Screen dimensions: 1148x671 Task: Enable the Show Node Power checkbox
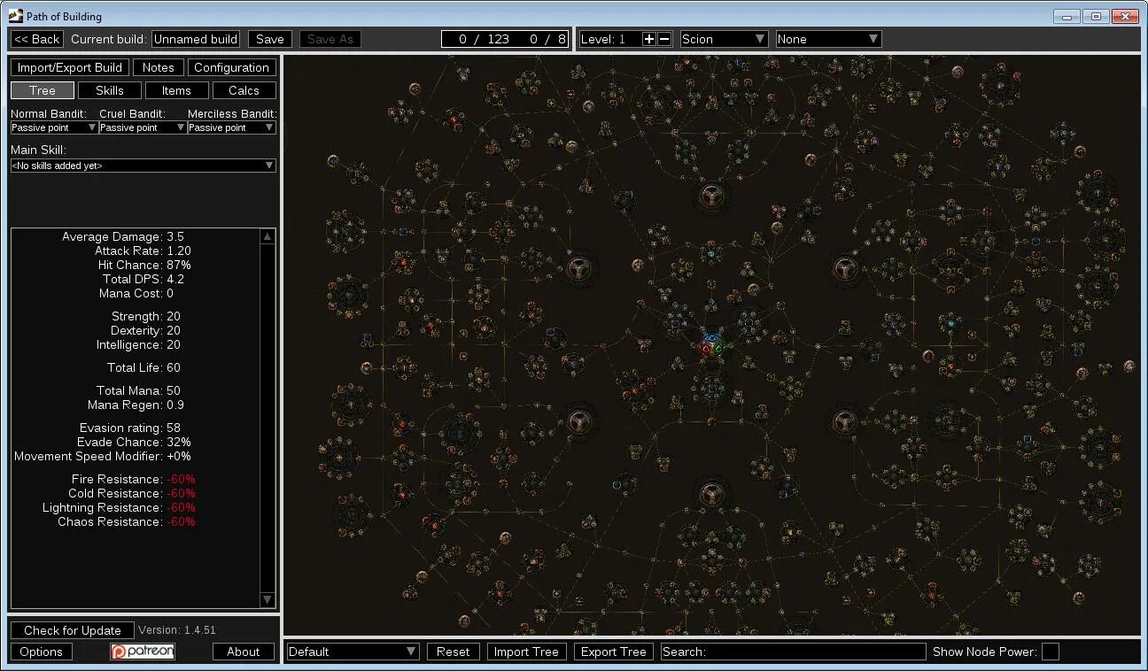coord(1050,652)
